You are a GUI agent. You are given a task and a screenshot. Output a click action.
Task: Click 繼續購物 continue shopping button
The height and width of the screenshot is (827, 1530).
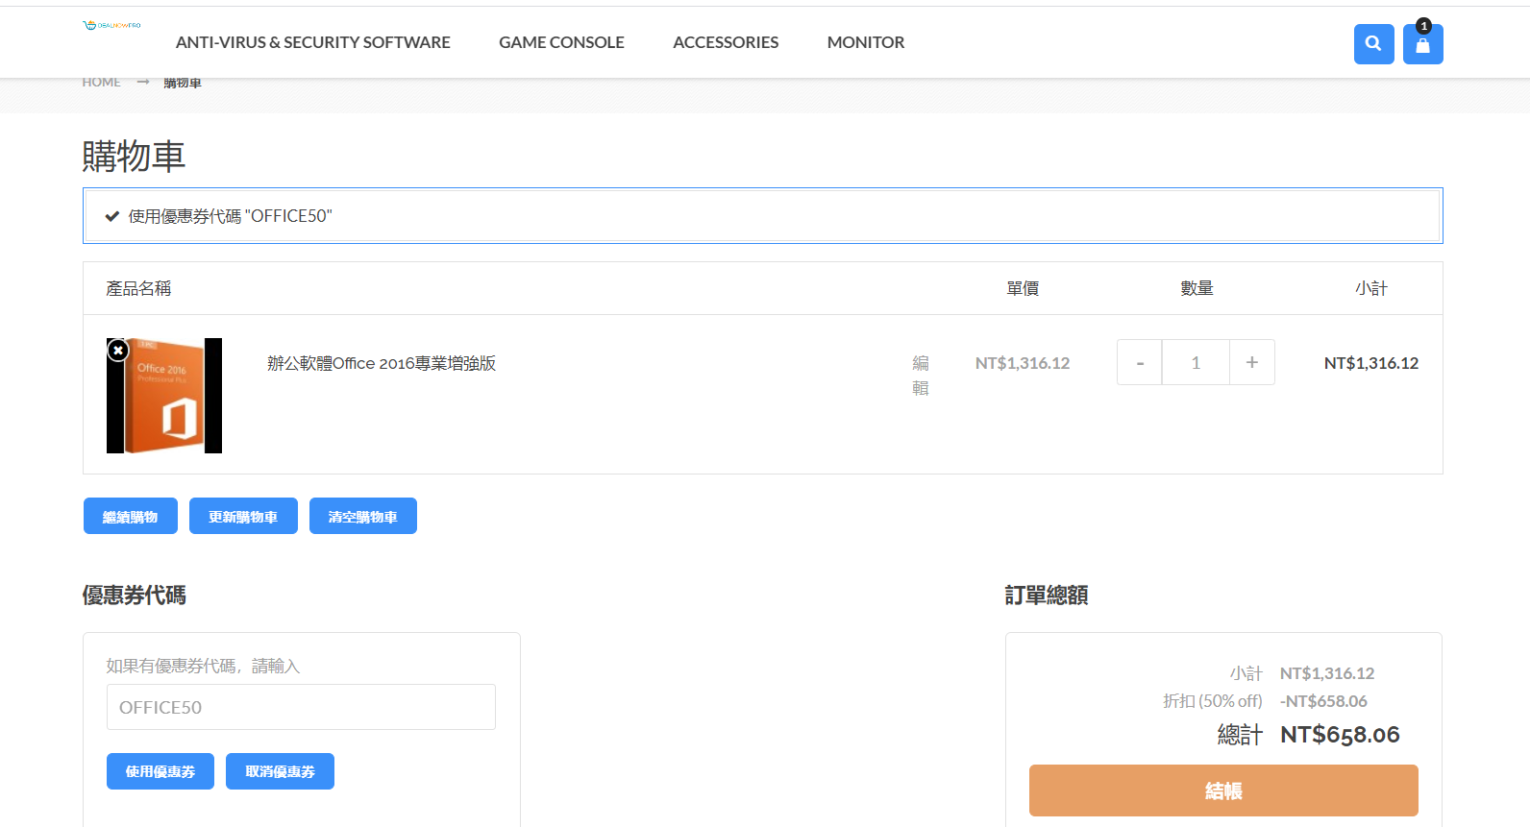(131, 516)
